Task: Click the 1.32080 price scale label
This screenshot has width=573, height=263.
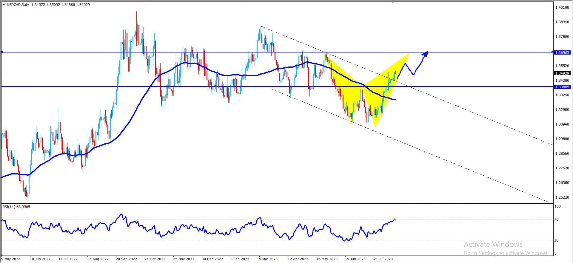Action: (562, 110)
